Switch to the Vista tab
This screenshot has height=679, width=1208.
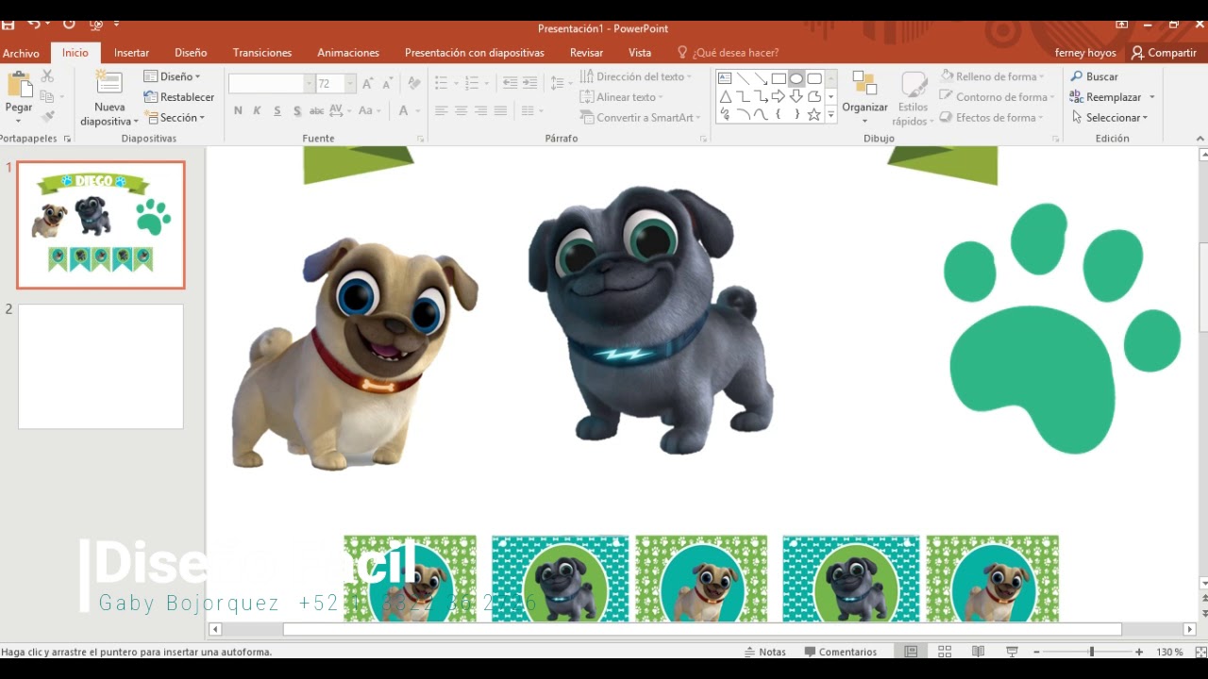click(640, 53)
